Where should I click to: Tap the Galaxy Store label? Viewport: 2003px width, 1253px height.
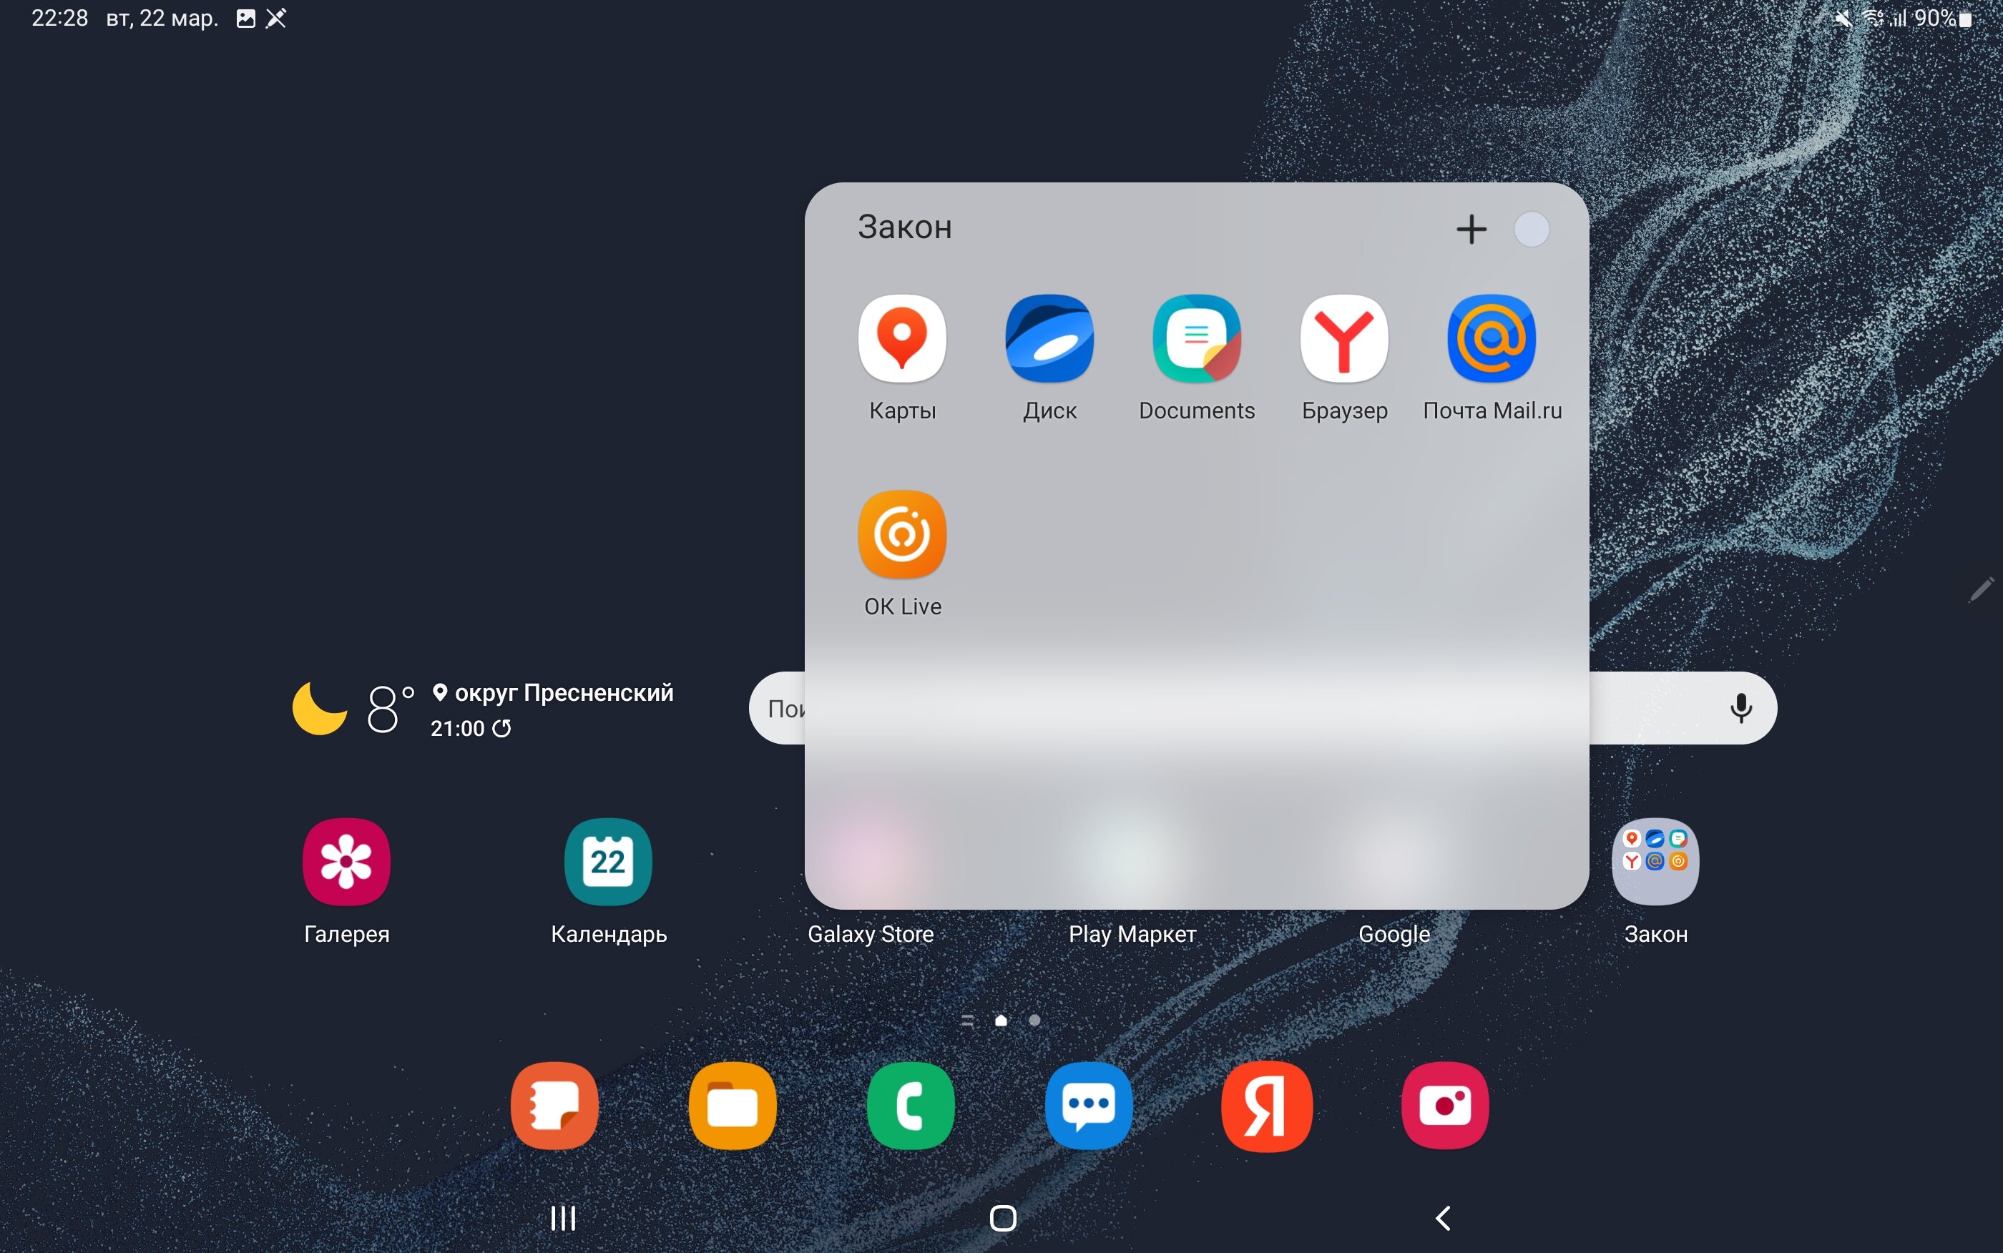pyautogui.click(x=870, y=934)
